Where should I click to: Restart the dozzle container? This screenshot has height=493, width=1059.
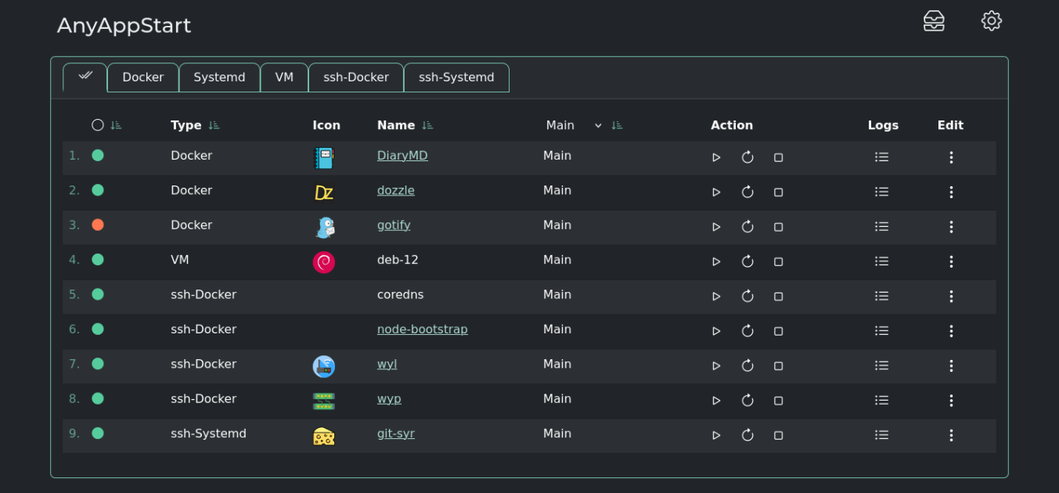(747, 192)
